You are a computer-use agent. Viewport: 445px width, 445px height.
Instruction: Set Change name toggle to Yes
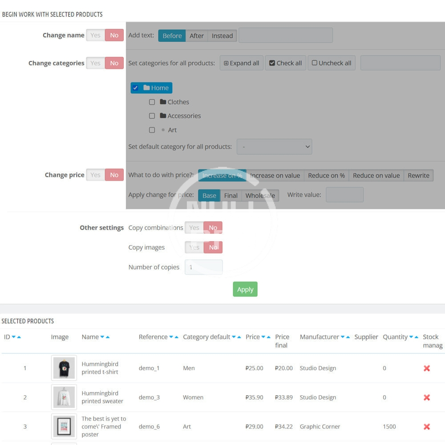(x=95, y=36)
